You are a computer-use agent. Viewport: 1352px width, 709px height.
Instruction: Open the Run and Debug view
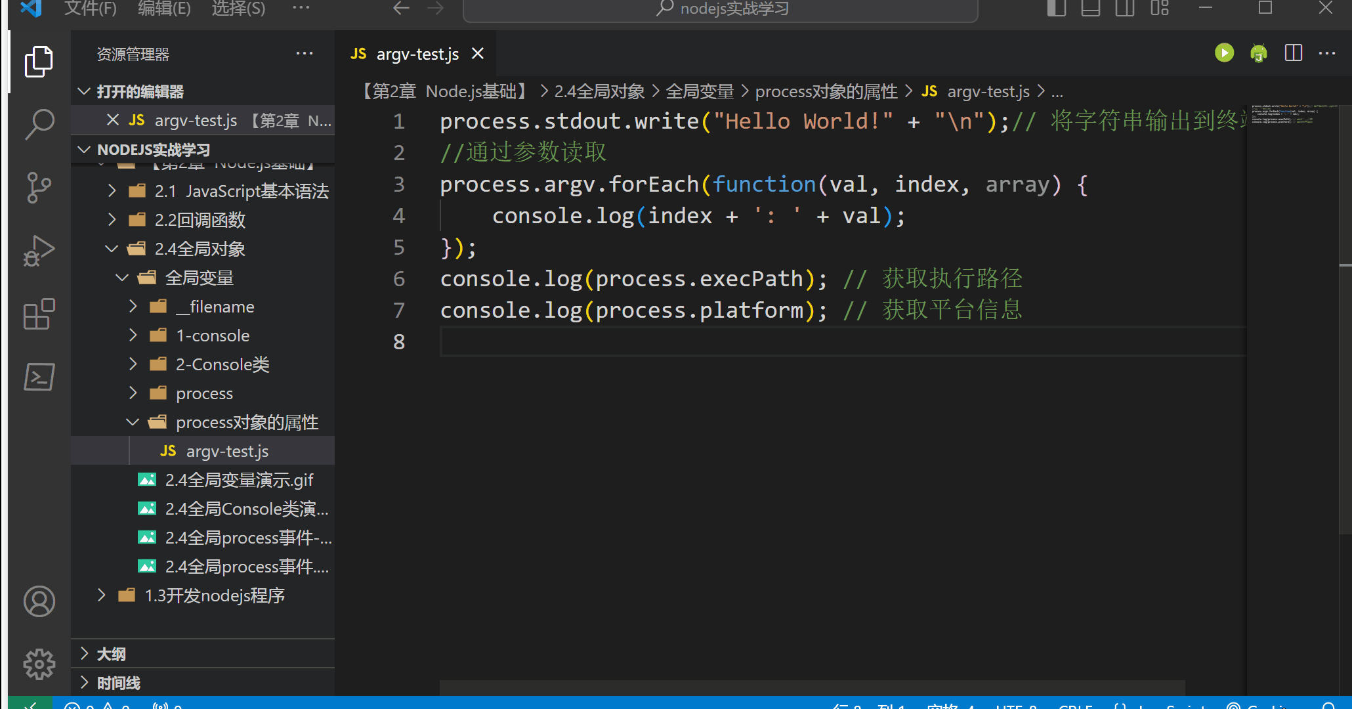39,251
